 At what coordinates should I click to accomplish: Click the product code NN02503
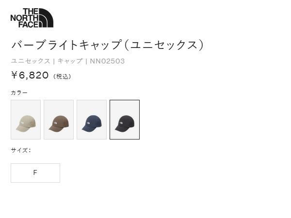(x=107, y=61)
